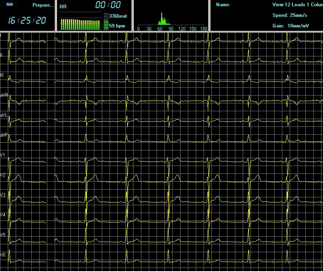This screenshot has height=271, width=323.
Task: Click the Prepare... status text
Action: (x=43, y=5)
